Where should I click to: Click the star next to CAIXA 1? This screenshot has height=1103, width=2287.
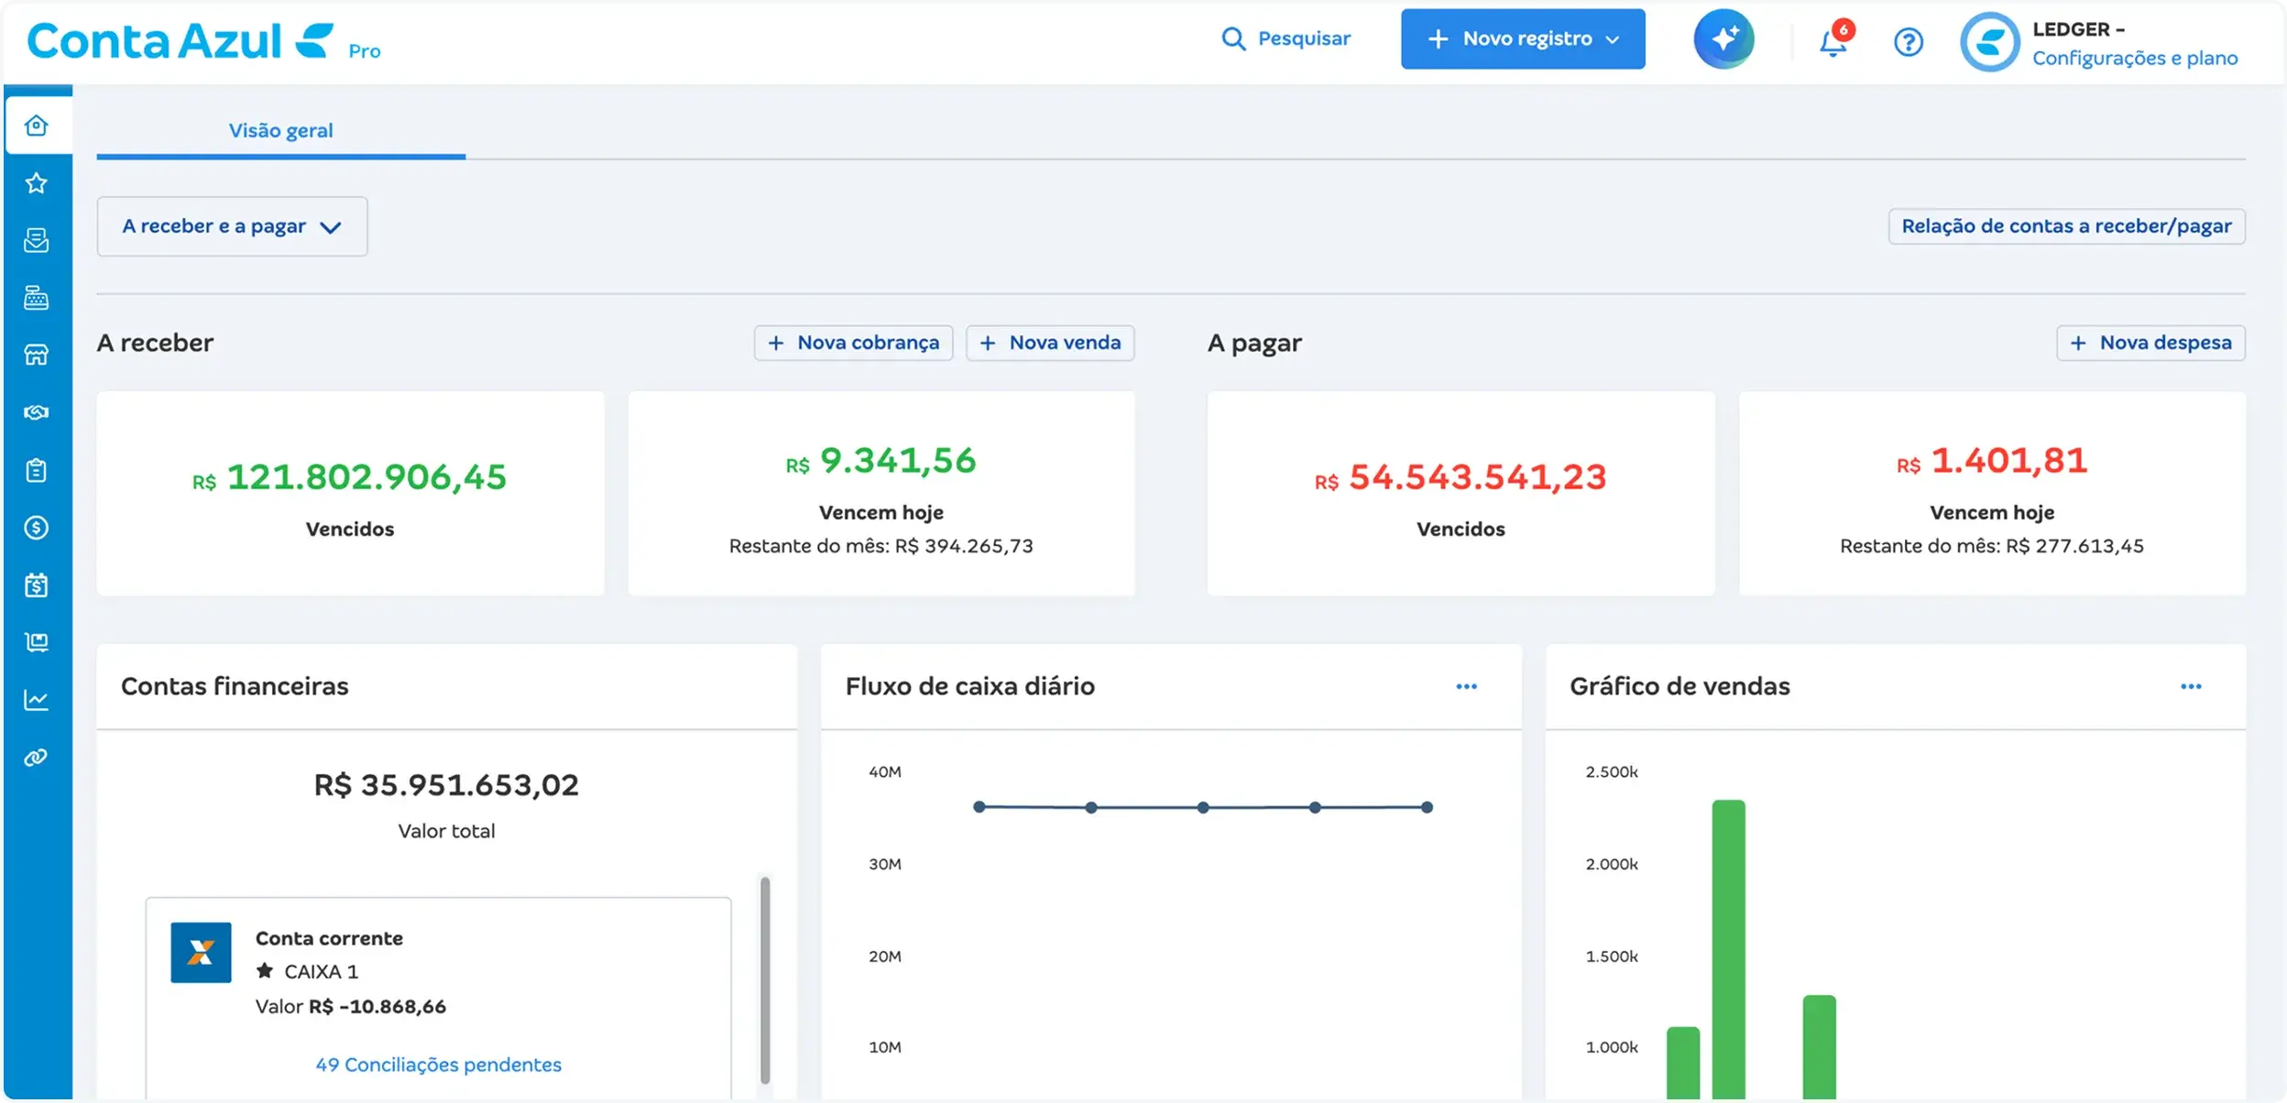pos(265,970)
